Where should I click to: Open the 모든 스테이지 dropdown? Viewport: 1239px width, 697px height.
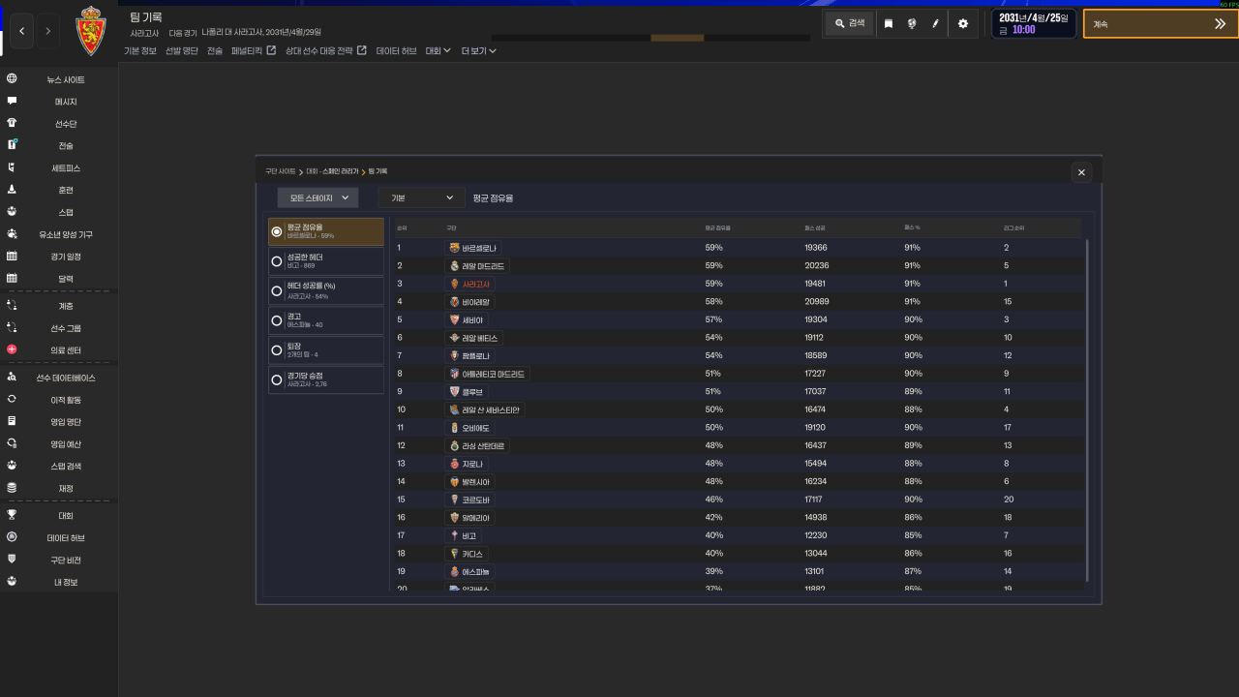(x=318, y=197)
